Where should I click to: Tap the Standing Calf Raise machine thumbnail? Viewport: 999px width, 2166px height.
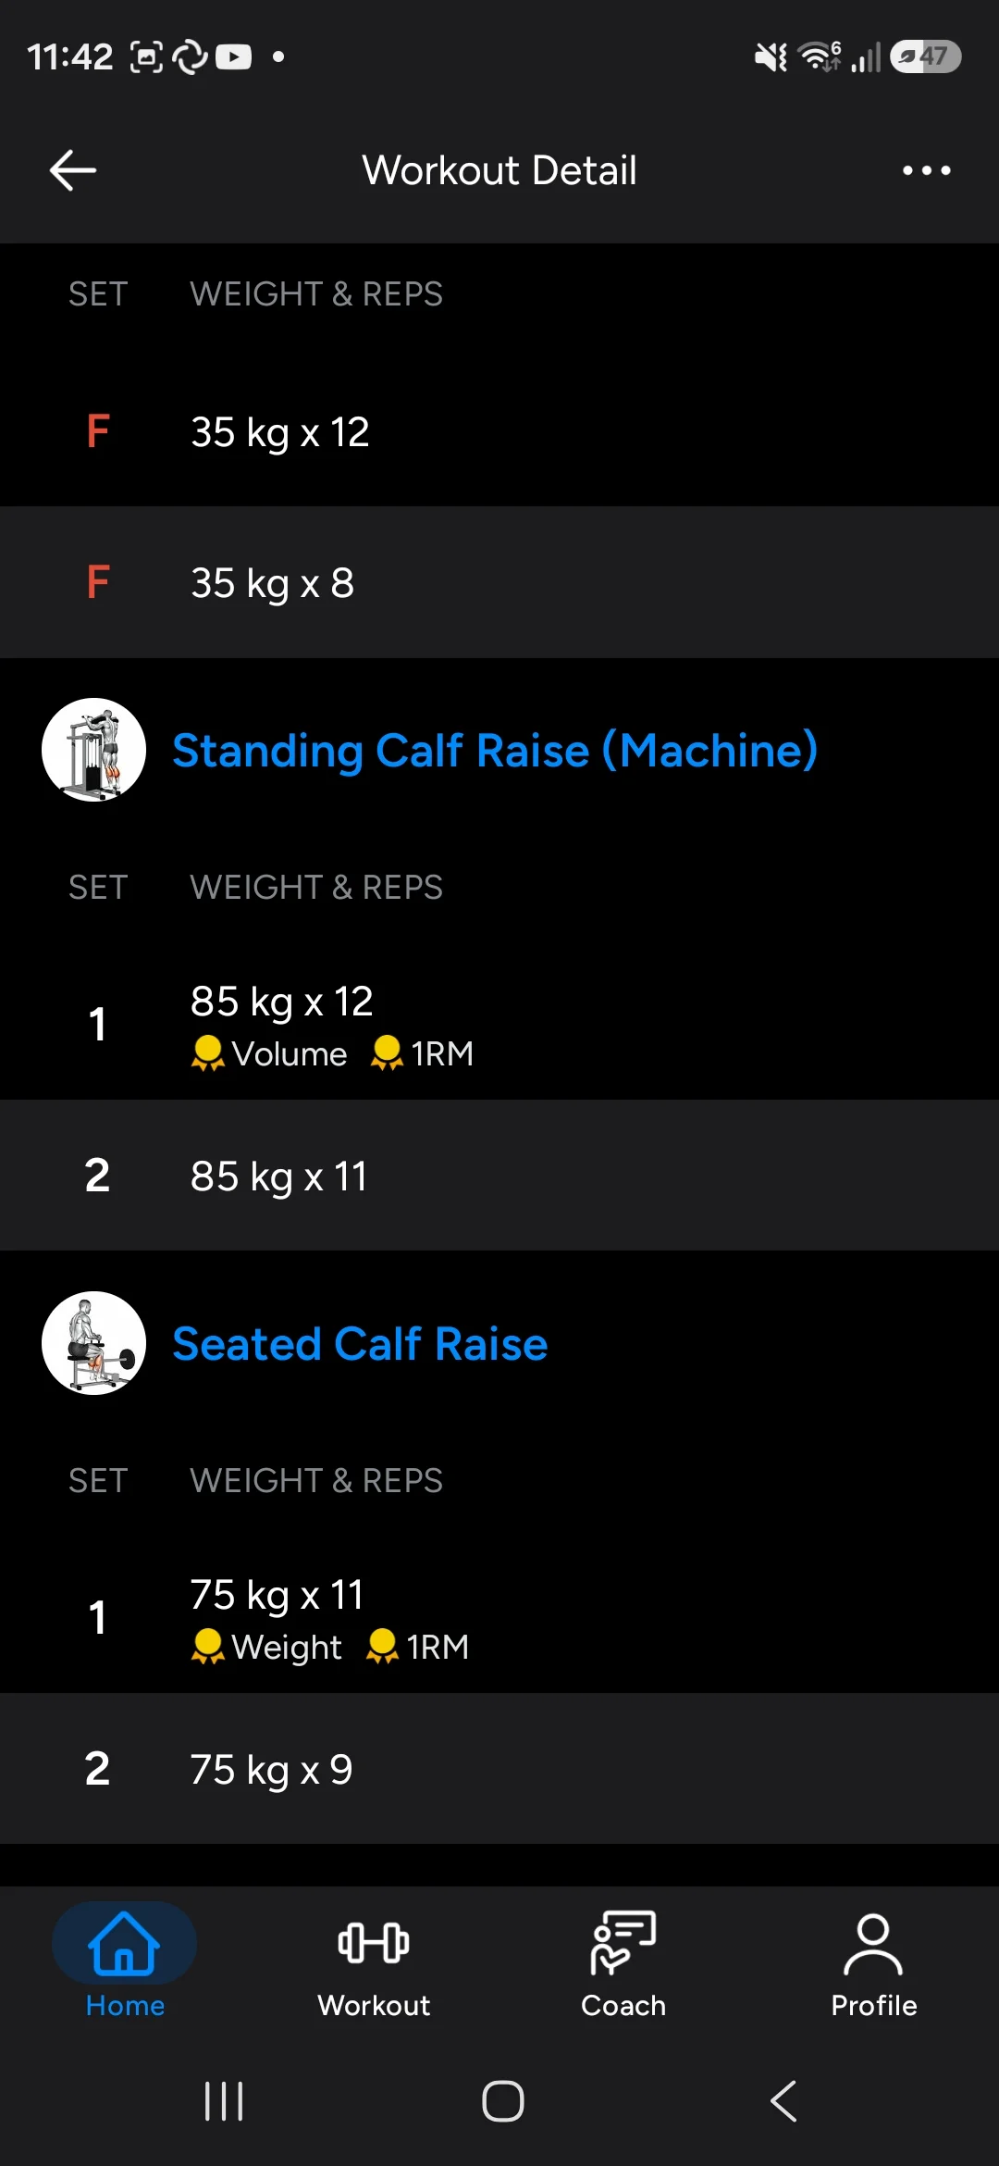pos(93,750)
